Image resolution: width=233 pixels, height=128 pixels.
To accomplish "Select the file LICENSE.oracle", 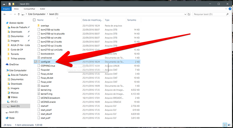I will tap(48, 102).
